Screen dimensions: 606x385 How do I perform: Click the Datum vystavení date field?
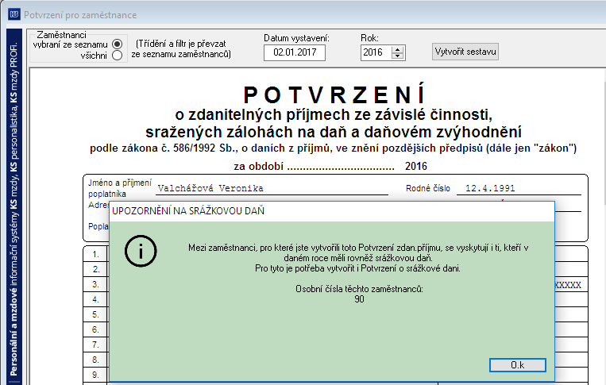pos(295,52)
